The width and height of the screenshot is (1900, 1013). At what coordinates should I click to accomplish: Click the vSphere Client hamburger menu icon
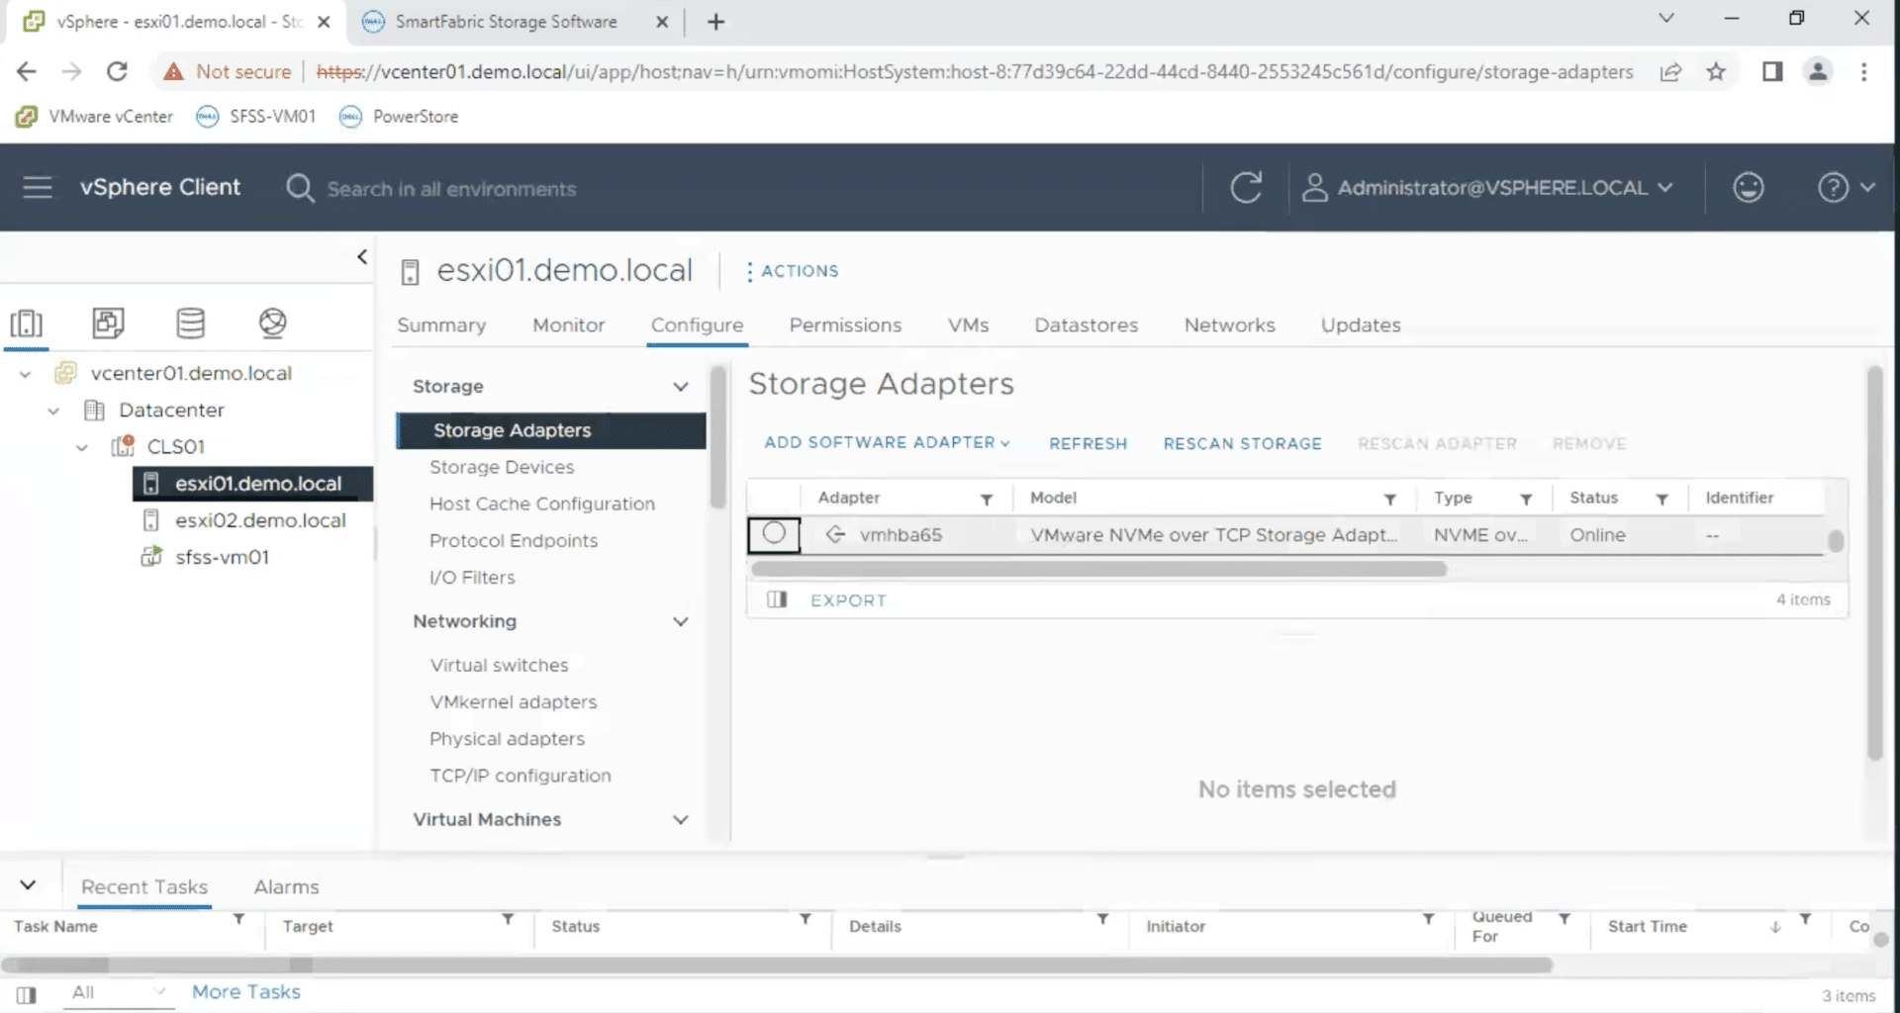click(x=38, y=187)
